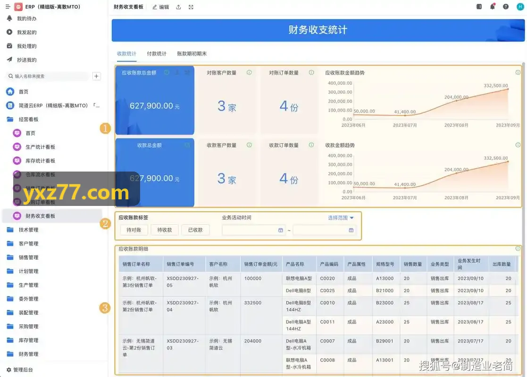Click the user avatar H icon
Image resolution: width=527 pixels, height=377 pixels.
click(x=520, y=7)
